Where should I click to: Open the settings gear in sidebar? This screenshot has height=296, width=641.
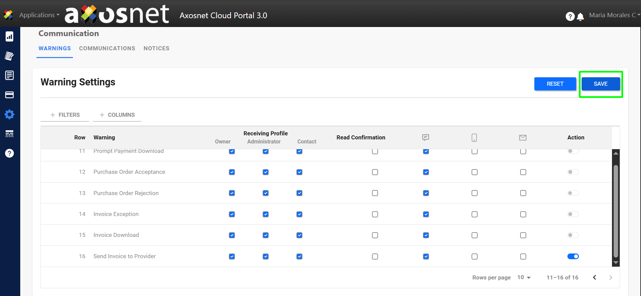(9, 114)
